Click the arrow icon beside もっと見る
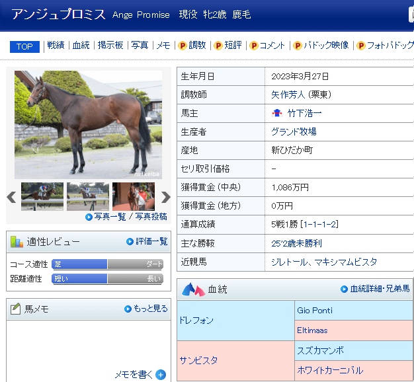414x382 pixels. (x=128, y=309)
